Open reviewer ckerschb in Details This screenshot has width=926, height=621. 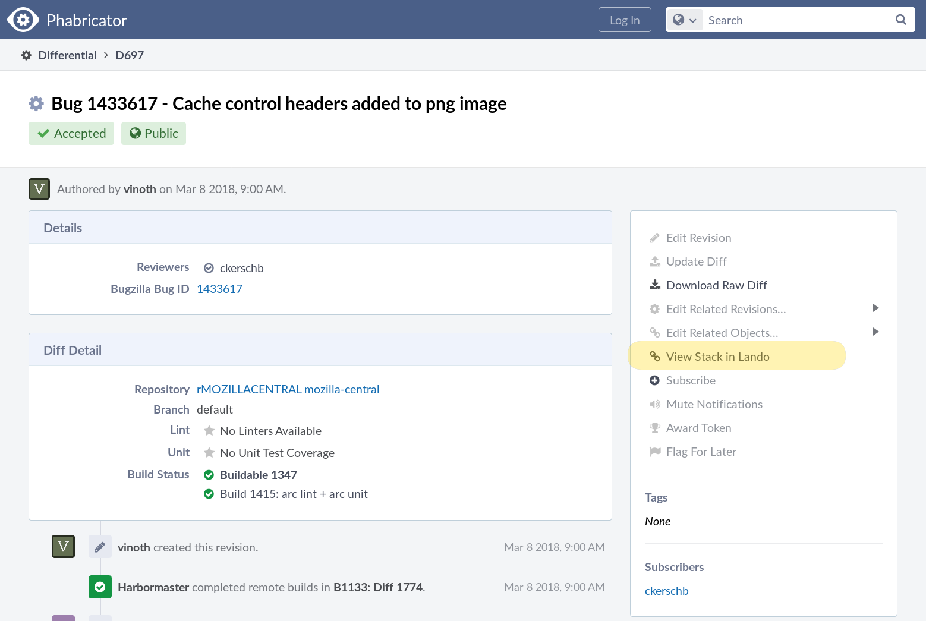(x=242, y=268)
